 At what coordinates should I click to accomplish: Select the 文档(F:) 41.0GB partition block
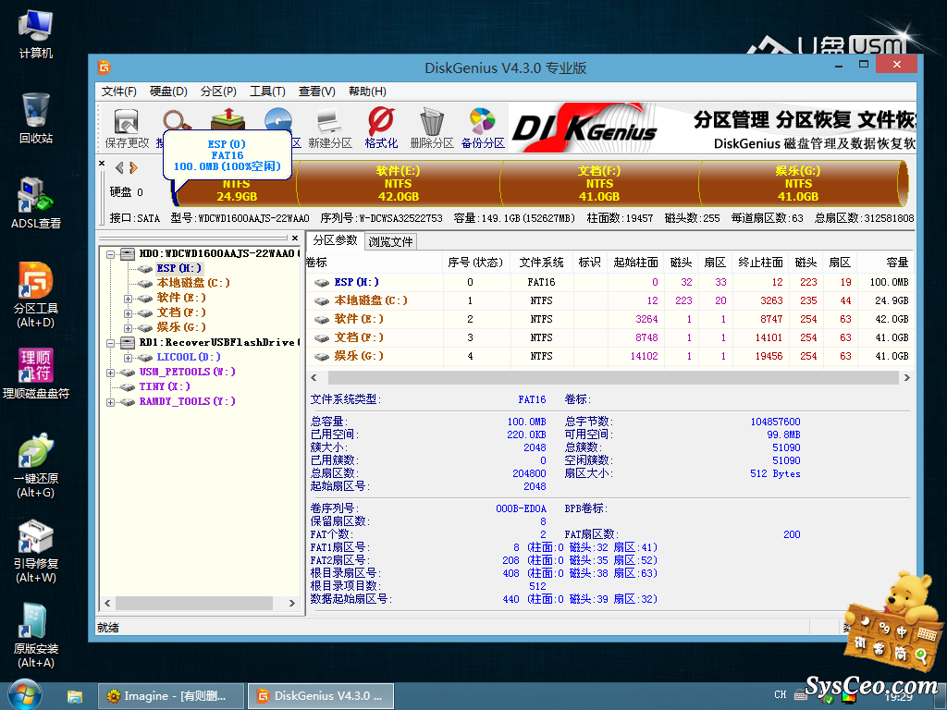point(599,184)
